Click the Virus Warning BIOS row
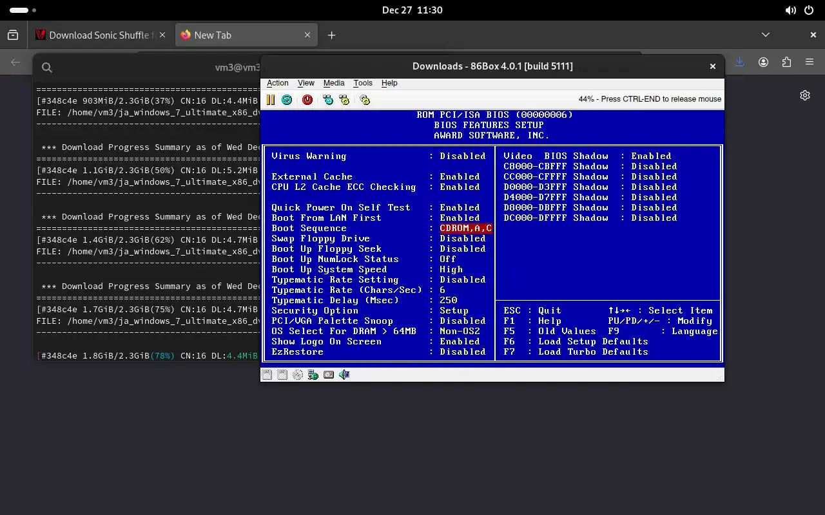Screen dimensions: 825x515 point(379,156)
